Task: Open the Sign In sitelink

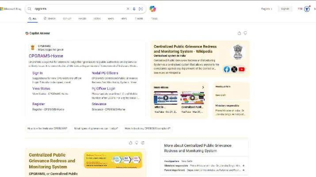Action: (38, 73)
